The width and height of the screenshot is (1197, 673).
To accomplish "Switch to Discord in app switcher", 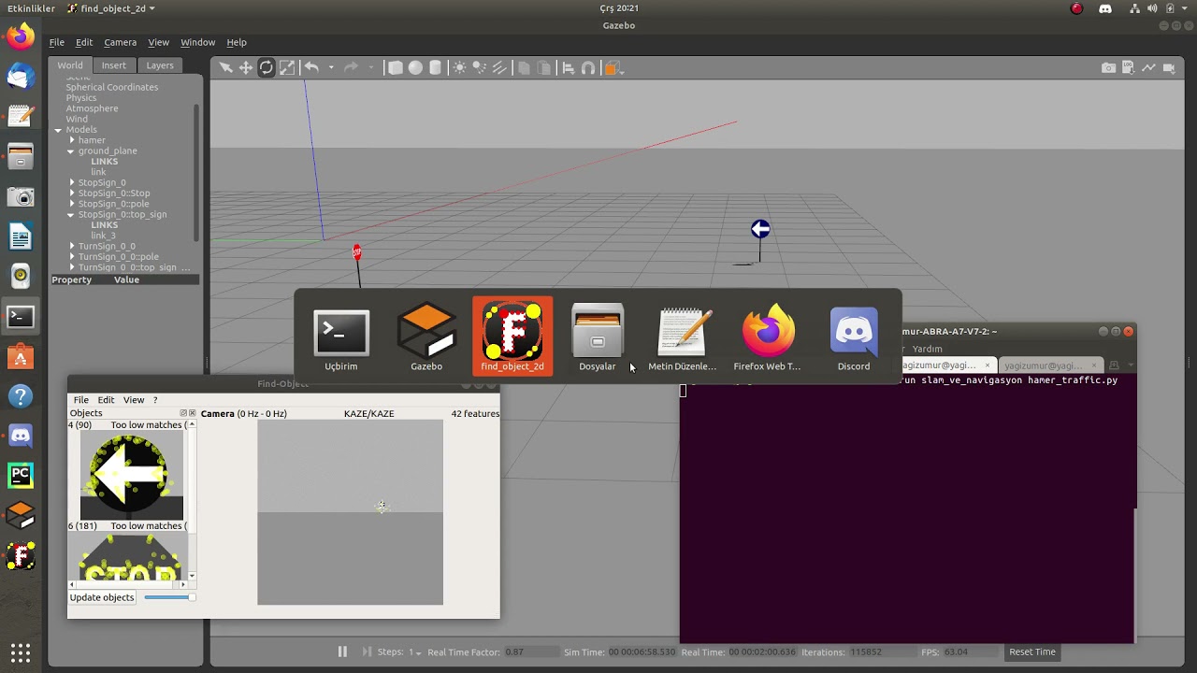I will tap(854, 336).
